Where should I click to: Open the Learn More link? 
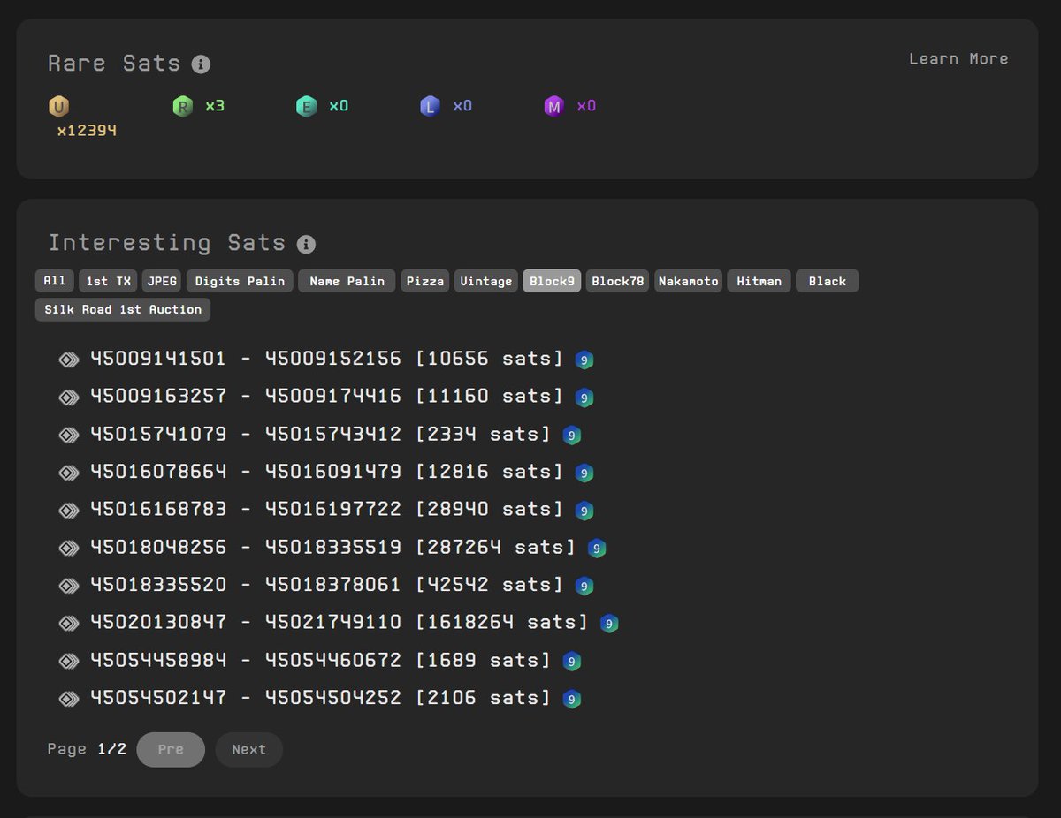coord(958,59)
